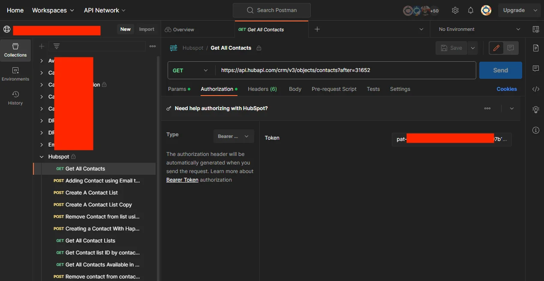The image size is (544, 281).
Task: Open the Bearer Token help link
Action: click(x=182, y=180)
